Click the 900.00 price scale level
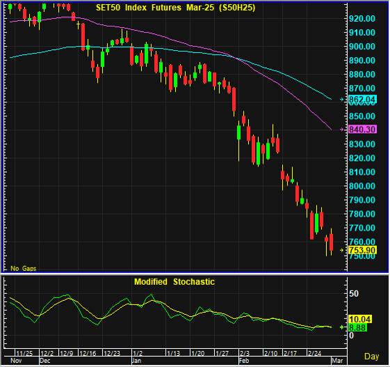This screenshot has height=367, width=390. [362, 47]
